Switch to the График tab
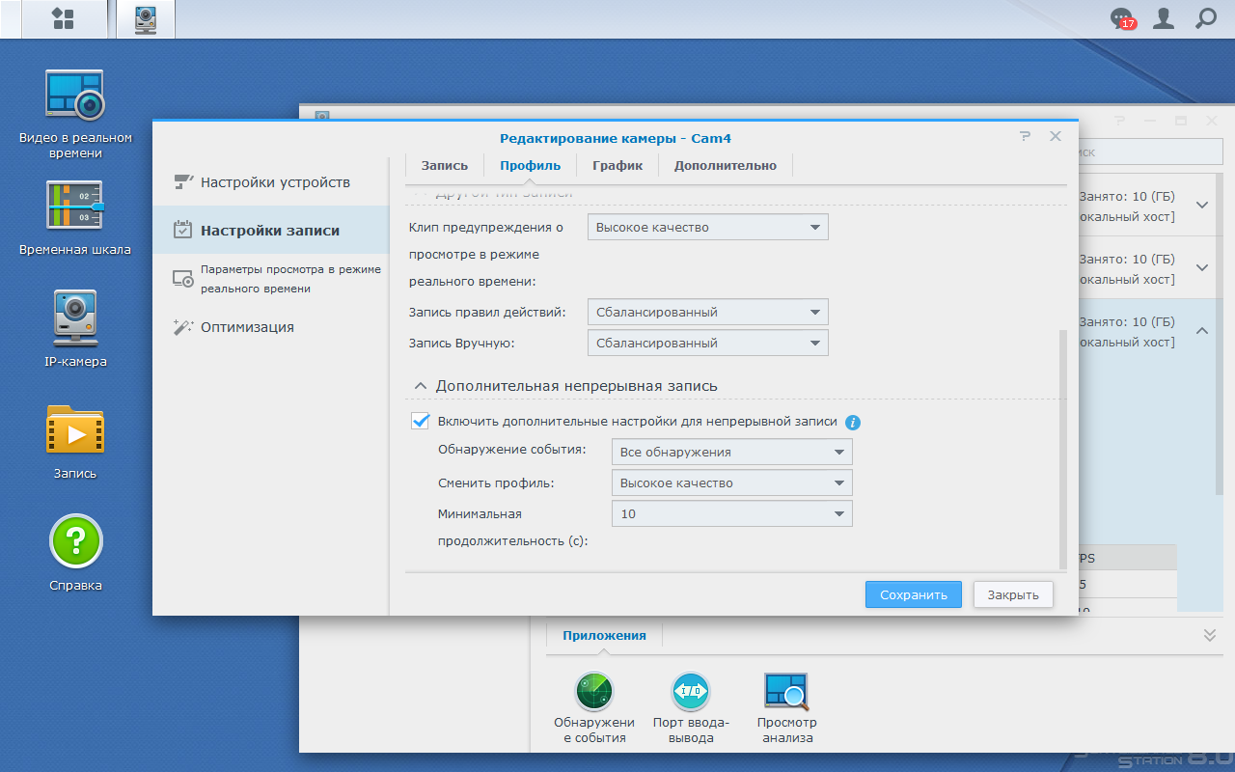The image size is (1235, 772). pyautogui.click(x=617, y=165)
